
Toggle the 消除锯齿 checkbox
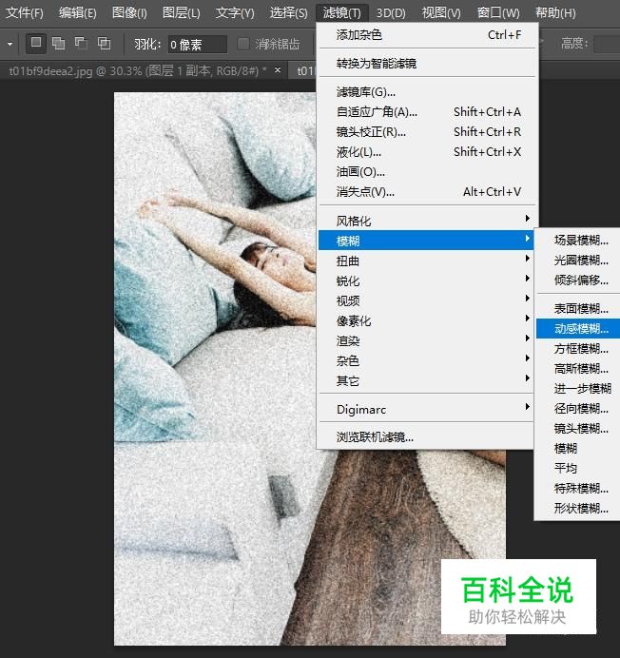243,44
